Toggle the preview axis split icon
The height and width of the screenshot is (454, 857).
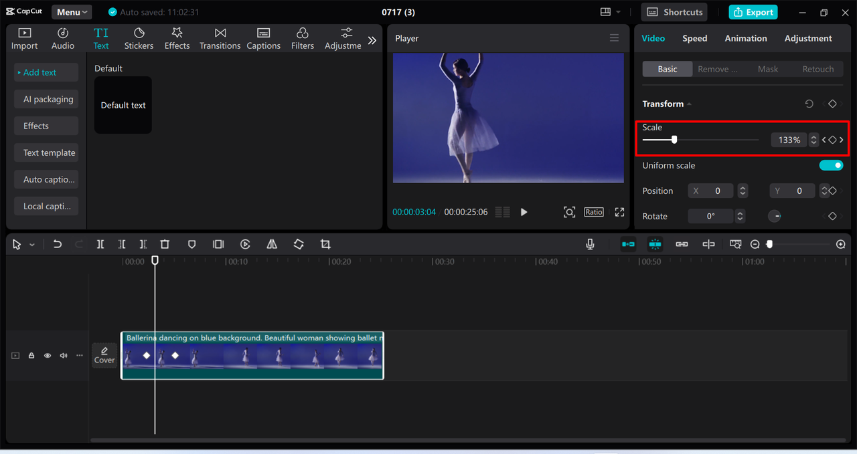[708, 245]
